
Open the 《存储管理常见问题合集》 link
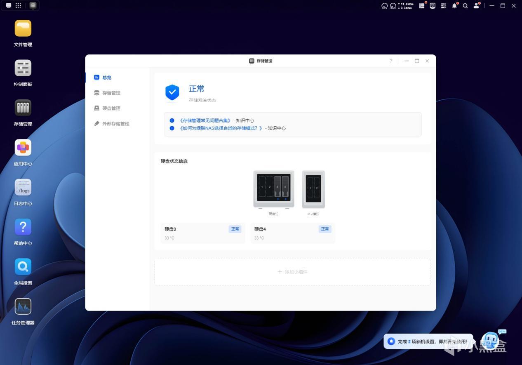[205, 120]
